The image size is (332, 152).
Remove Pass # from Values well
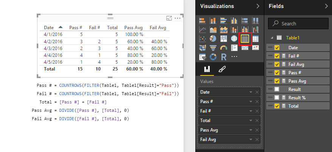coord(257,102)
